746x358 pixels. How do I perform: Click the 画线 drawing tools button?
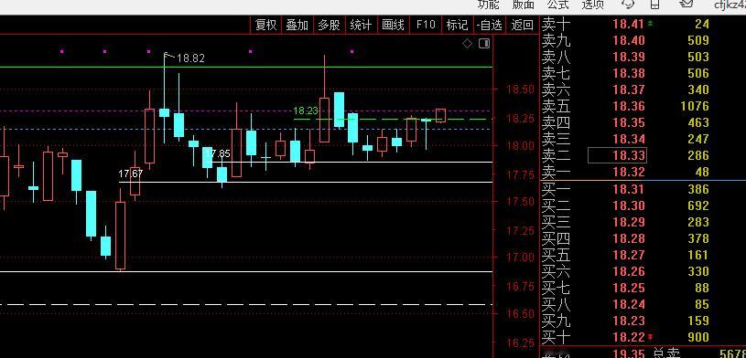(393, 25)
